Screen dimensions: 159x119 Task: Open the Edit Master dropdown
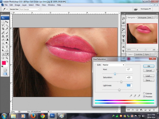click(x=113, y=65)
